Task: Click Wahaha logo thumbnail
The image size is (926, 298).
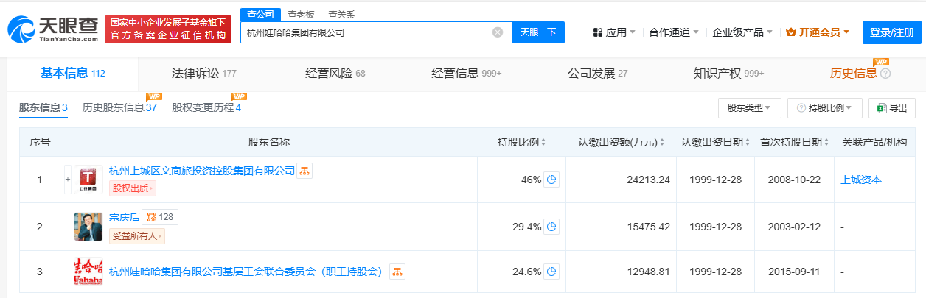Action: click(x=88, y=272)
